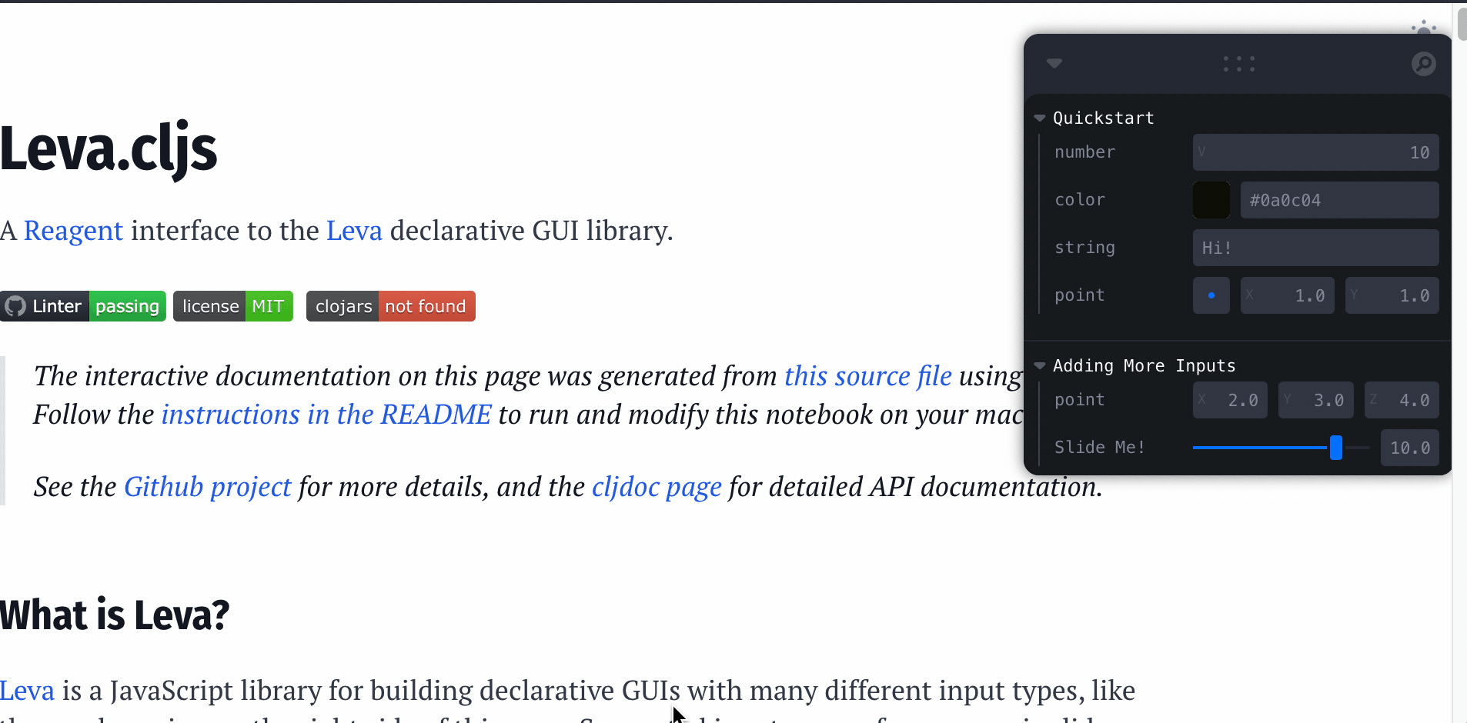Collapse the Quickstart folder

[1040, 118]
